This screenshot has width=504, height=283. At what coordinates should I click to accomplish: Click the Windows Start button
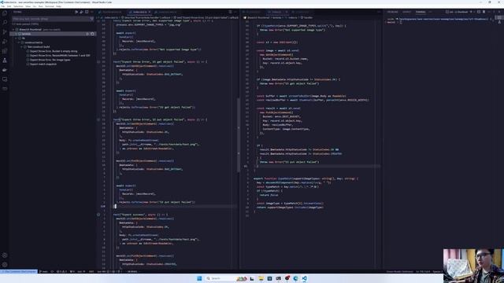(199, 278)
